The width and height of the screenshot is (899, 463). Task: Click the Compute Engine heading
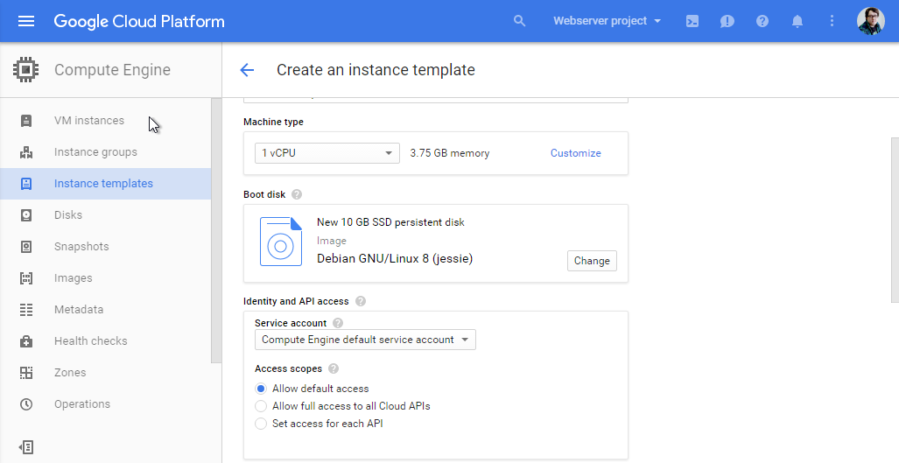click(x=112, y=70)
